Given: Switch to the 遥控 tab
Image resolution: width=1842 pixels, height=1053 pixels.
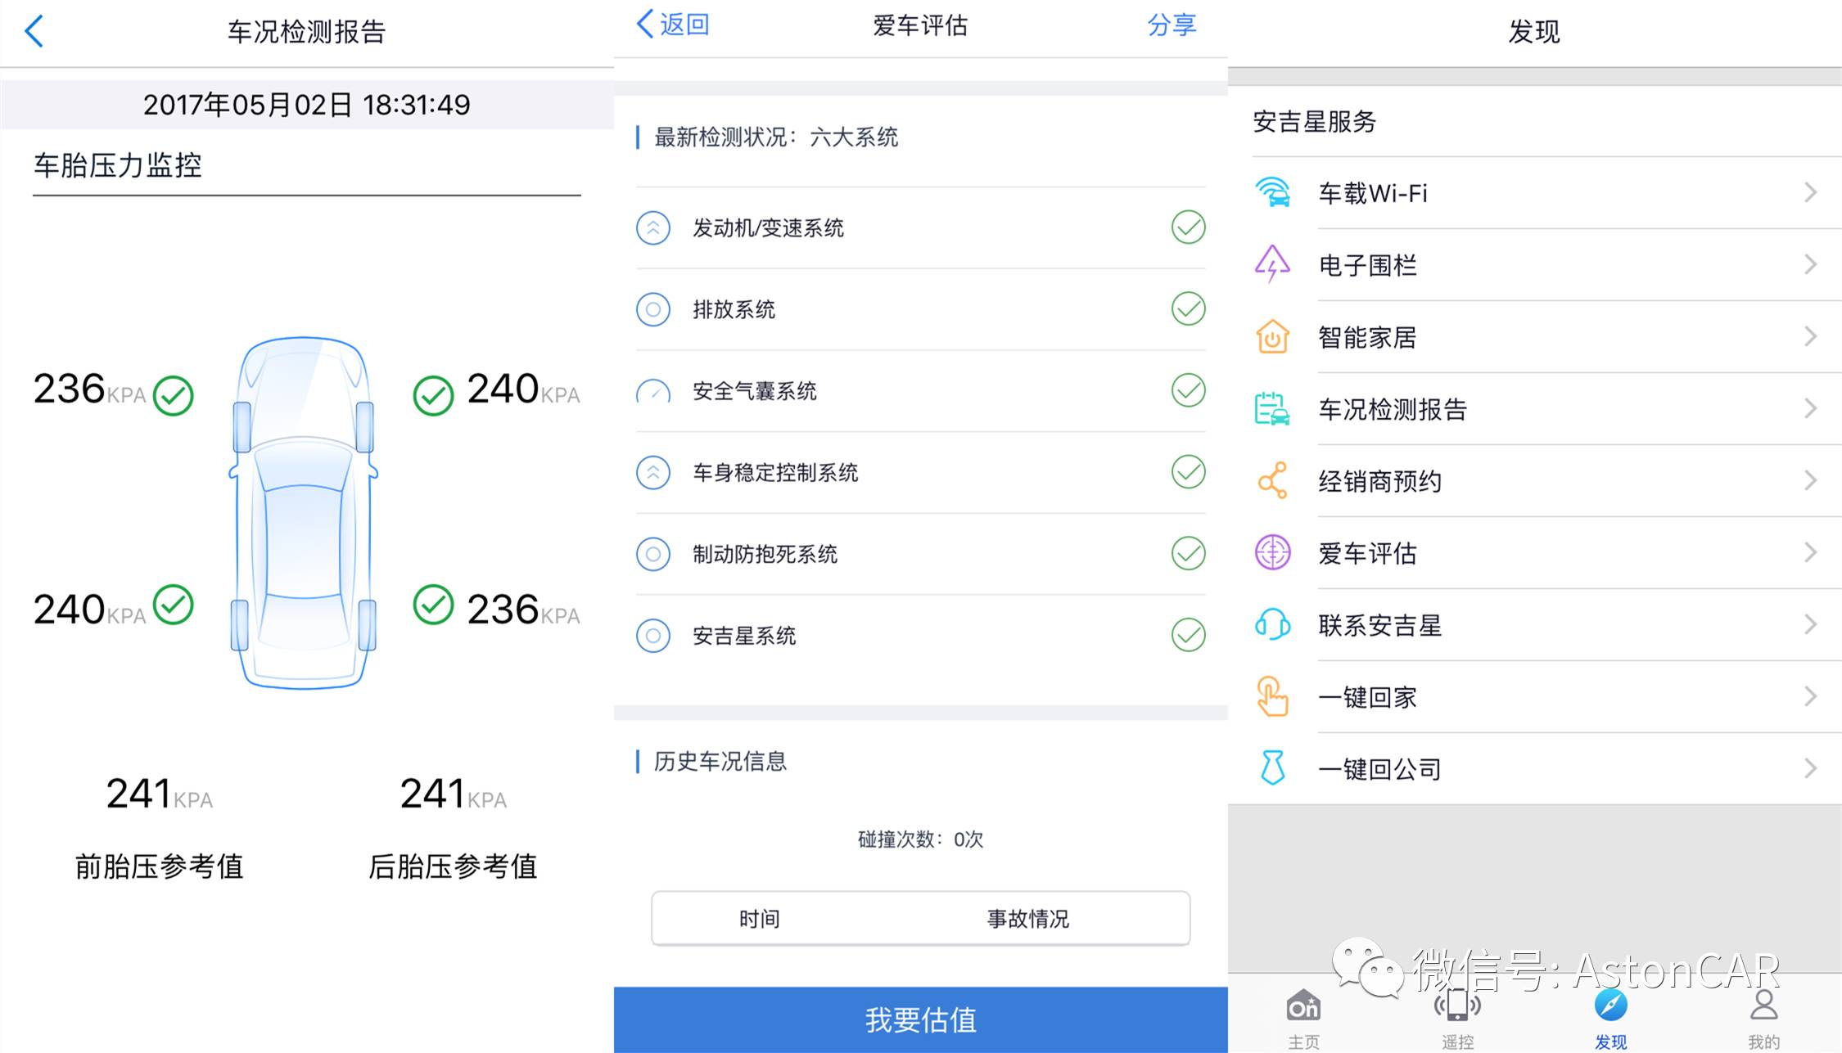Looking at the screenshot, I should pyautogui.click(x=1457, y=1016).
